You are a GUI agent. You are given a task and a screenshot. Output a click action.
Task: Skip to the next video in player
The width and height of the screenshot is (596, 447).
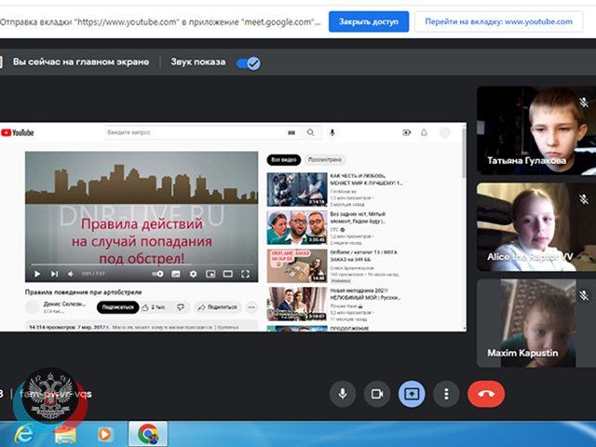(54, 274)
